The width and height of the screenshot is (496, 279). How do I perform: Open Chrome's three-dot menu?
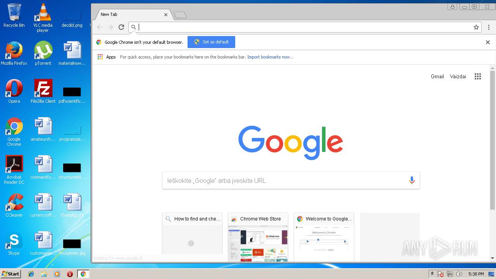coord(489,27)
